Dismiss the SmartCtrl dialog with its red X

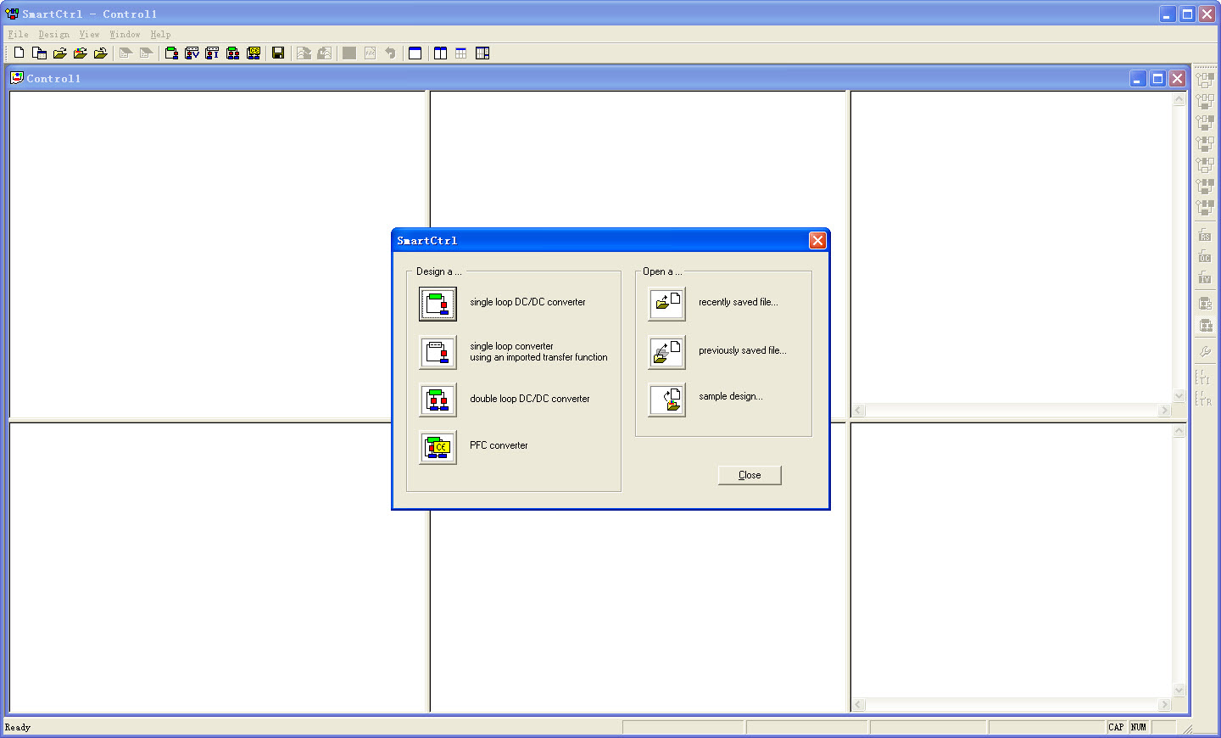pos(817,241)
